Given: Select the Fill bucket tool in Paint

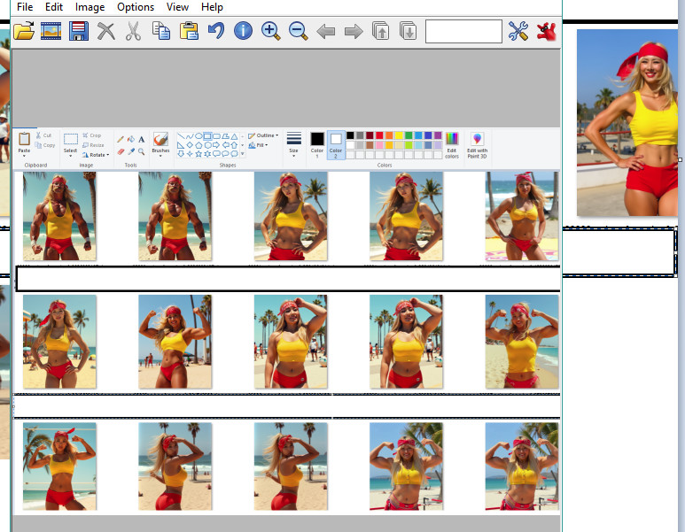Looking at the screenshot, I should 131,139.
